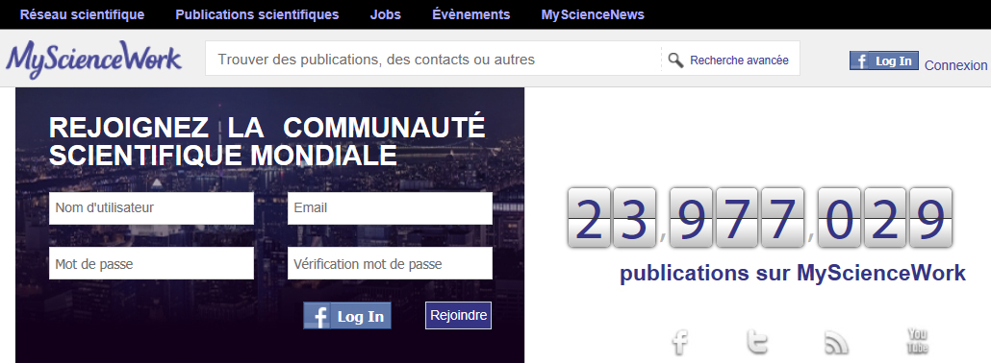
Task: Click the MyScienceWork logo
Action: 93,60
